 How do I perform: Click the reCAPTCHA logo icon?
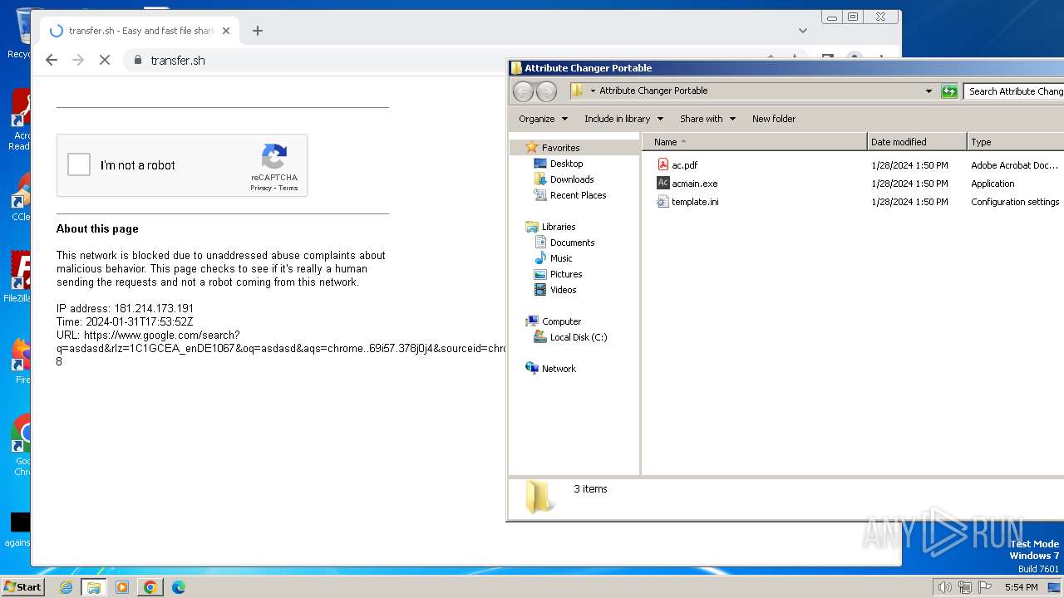click(x=274, y=157)
